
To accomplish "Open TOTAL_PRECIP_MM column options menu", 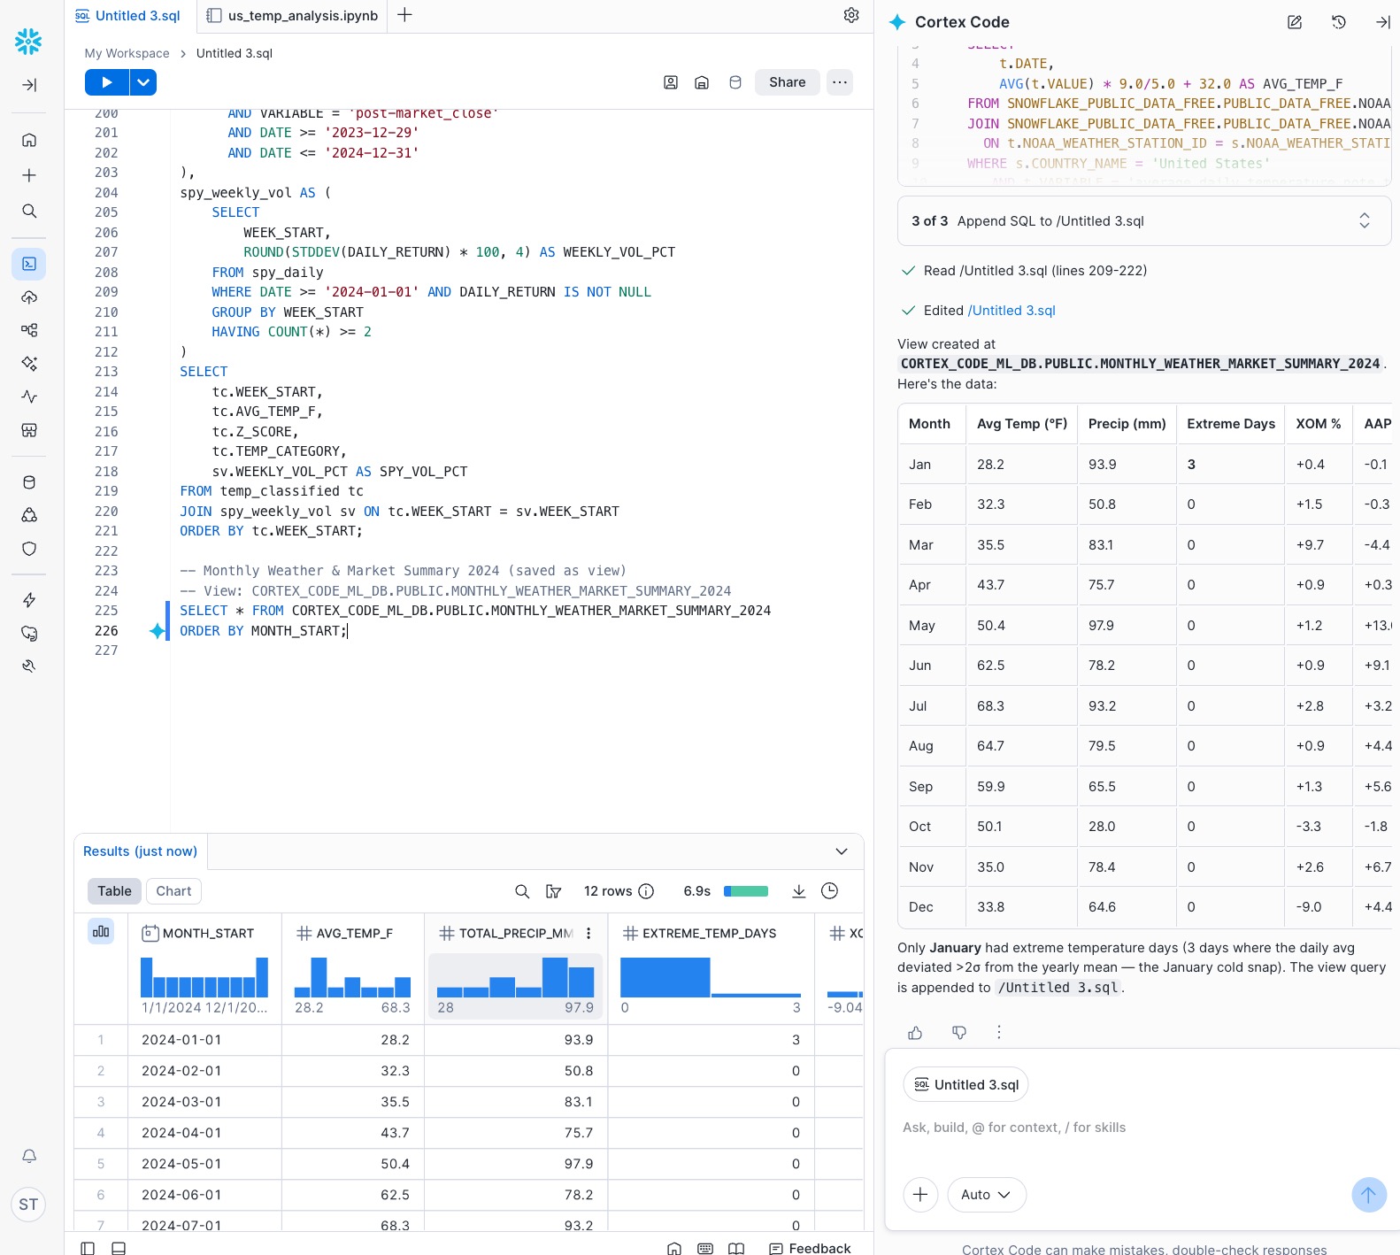I will pos(588,933).
